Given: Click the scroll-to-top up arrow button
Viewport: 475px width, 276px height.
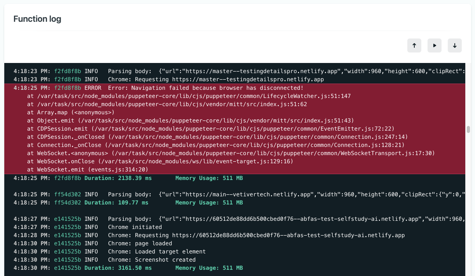Looking at the screenshot, I should point(414,45).
